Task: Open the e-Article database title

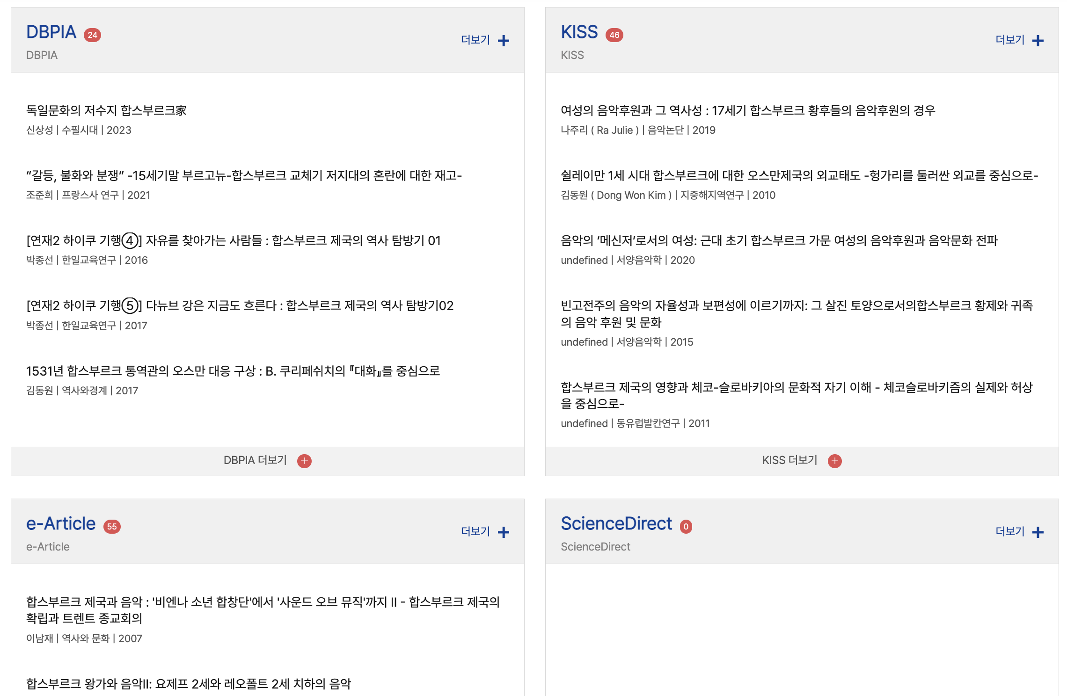Action: click(x=61, y=523)
